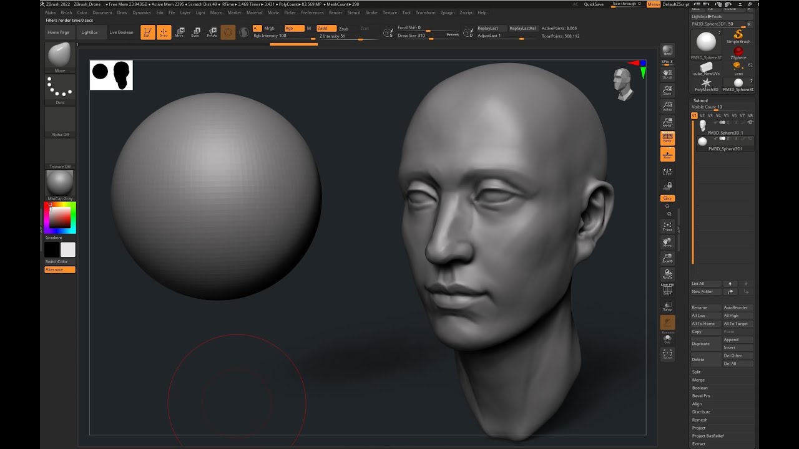Click the Home Page button
Image resolution: width=799 pixels, height=449 pixels.
click(59, 32)
